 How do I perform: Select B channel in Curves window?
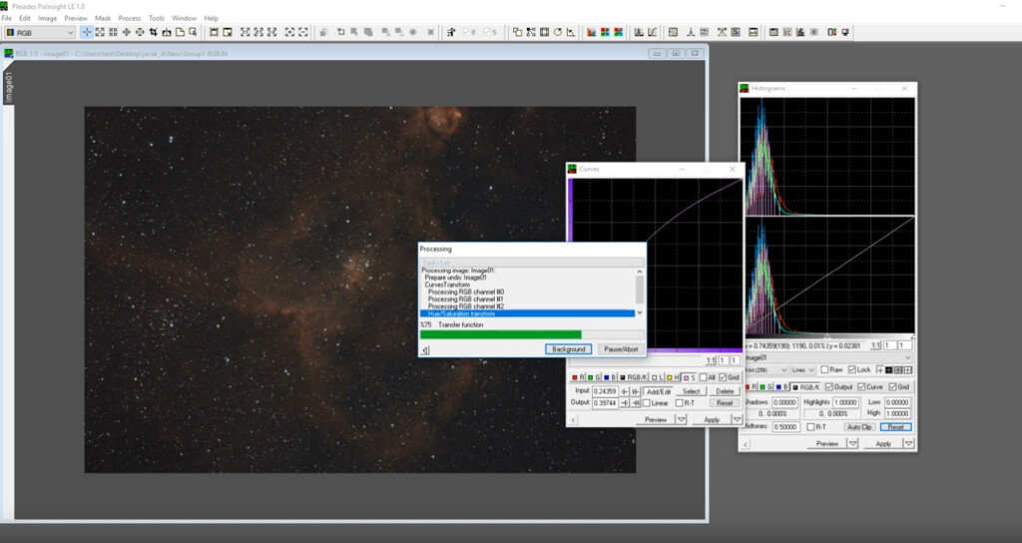point(610,377)
